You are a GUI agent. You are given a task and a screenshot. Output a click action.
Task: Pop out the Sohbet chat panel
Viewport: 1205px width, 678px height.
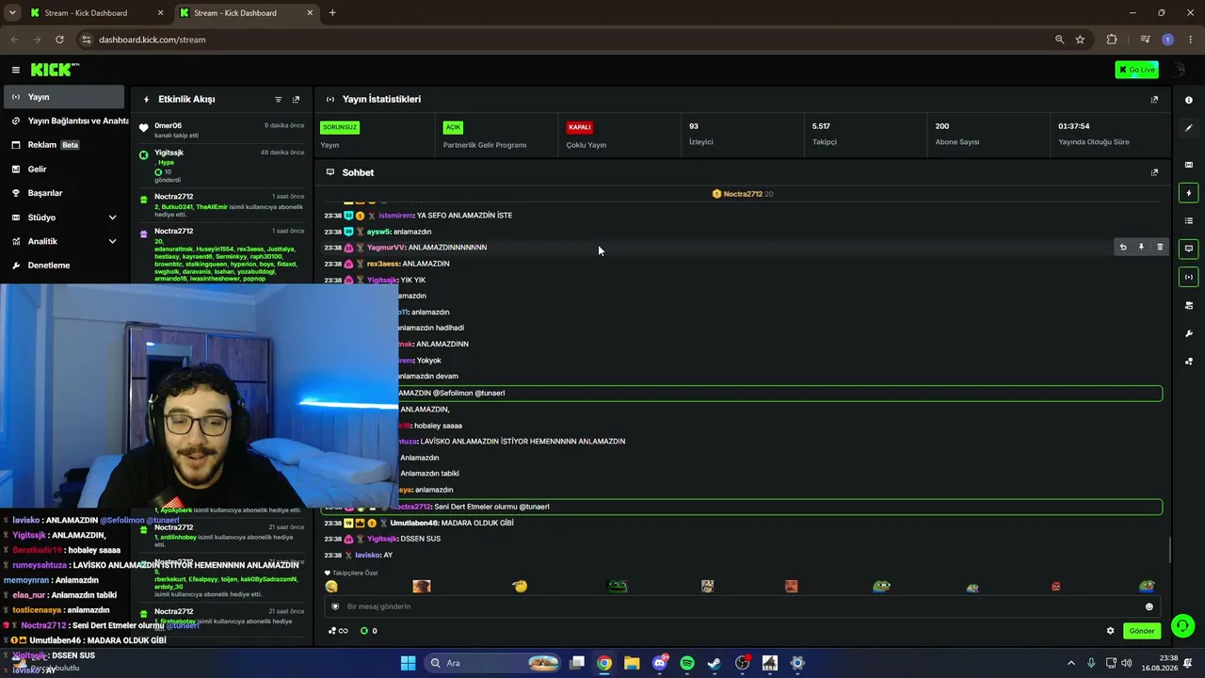(1154, 172)
